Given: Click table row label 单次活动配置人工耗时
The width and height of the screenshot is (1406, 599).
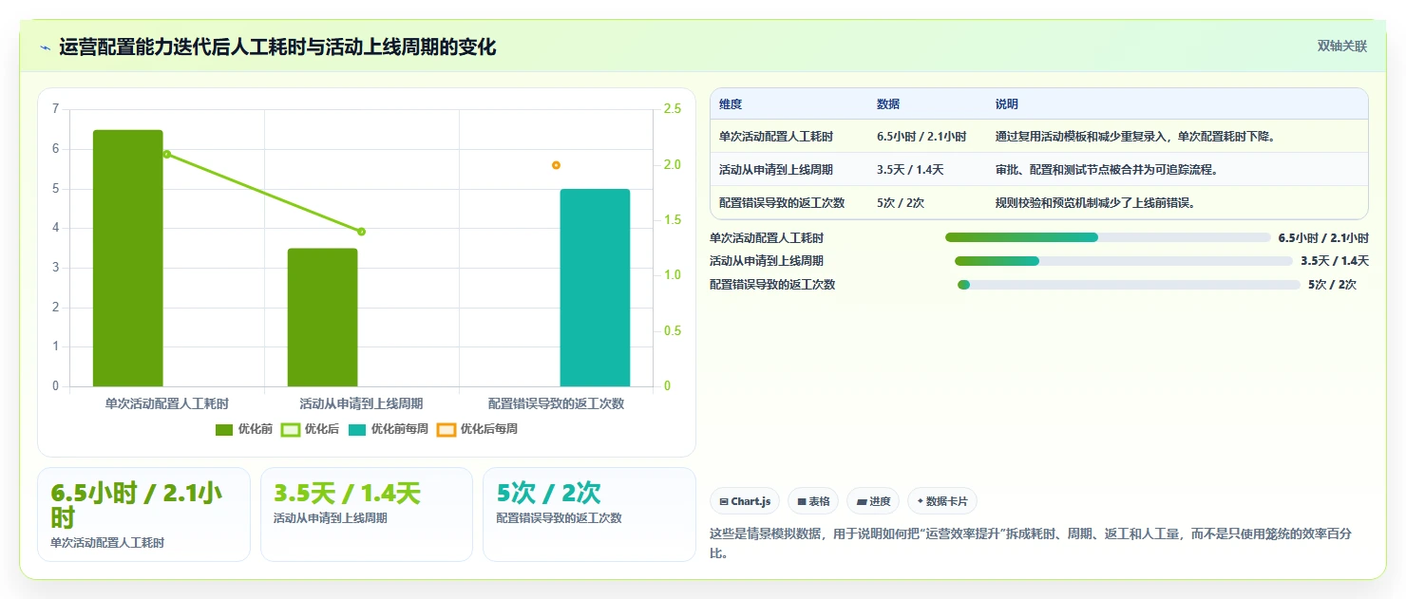Looking at the screenshot, I should (x=776, y=137).
